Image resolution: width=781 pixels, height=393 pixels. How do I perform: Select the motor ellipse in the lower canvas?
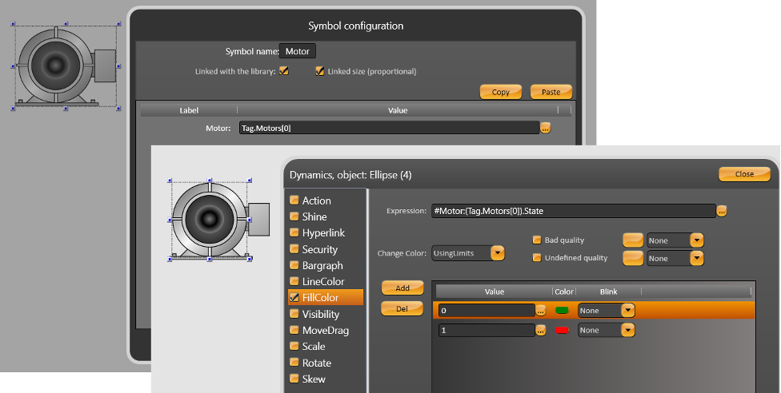pyautogui.click(x=208, y=219)
